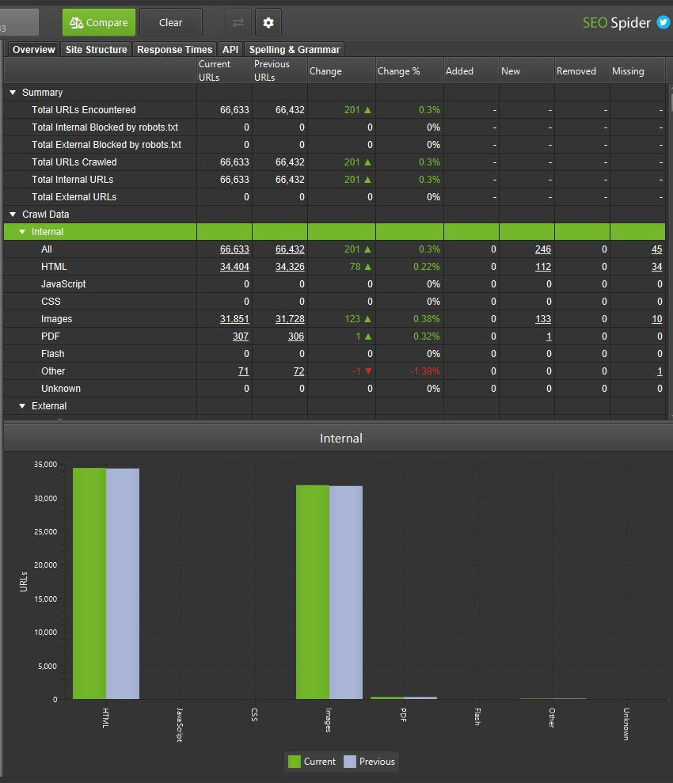Screen dimensions: 673x783
Task: Select the Total URLs Crawled row
Action: pos(334,162)
